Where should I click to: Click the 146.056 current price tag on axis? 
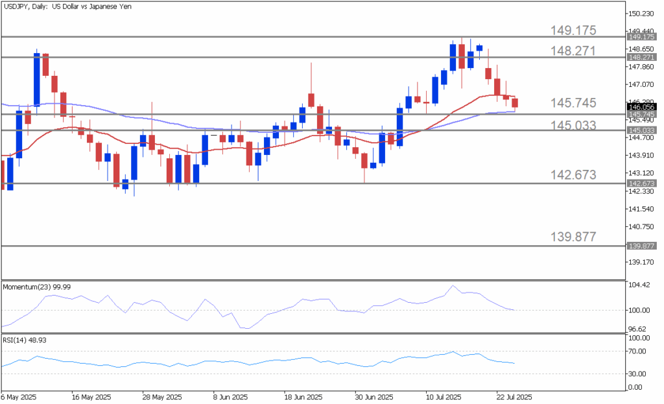click(641, 107)
